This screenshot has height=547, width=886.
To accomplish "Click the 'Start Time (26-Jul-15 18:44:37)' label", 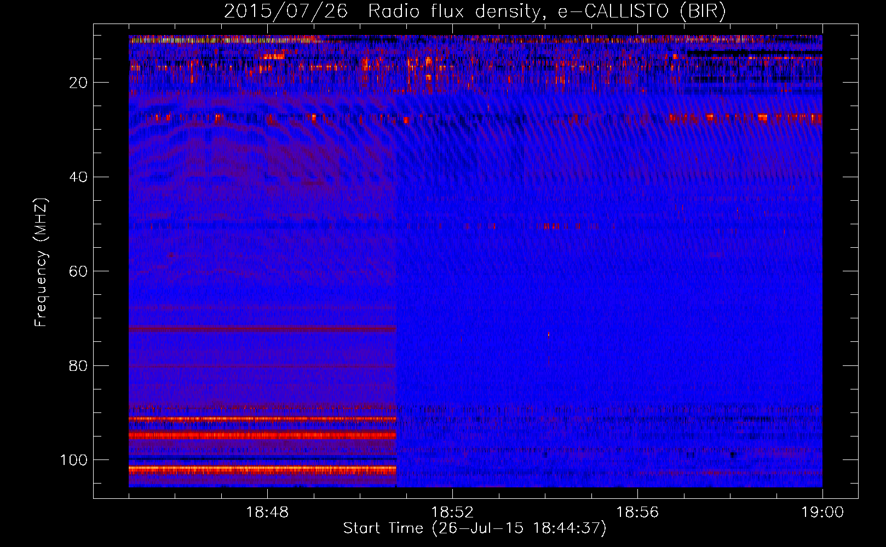I will coord(475,528).
